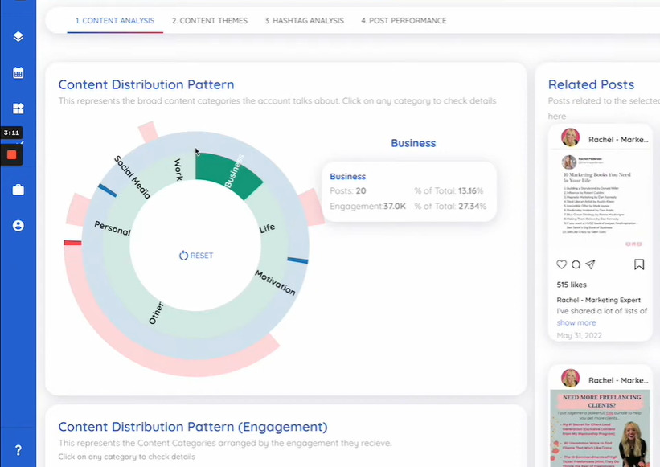
Task: Share the post with the paper plane icon
Action: [x=592, y=264]
